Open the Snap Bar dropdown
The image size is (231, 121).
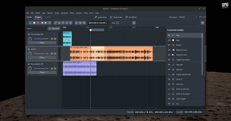click(x=125, y=23)
